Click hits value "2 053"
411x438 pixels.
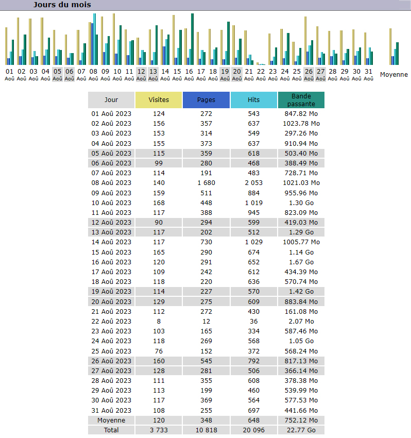coord(253,183)
